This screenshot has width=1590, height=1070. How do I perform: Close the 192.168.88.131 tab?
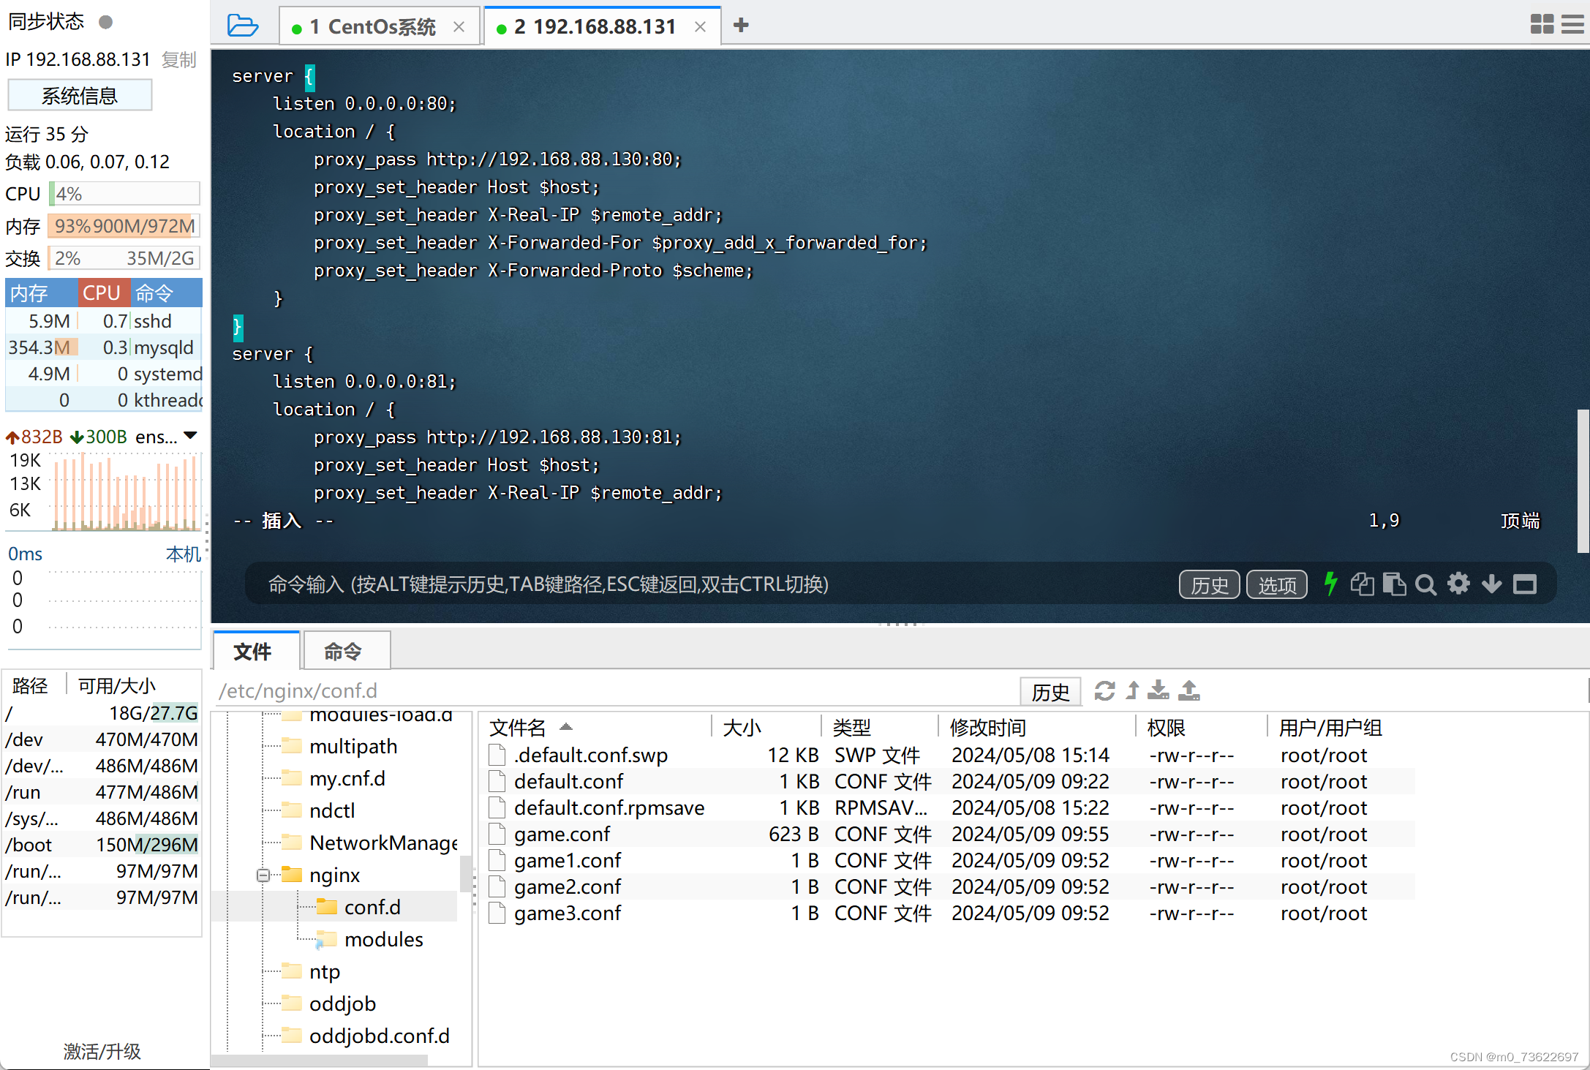click(x=700, y=27)
